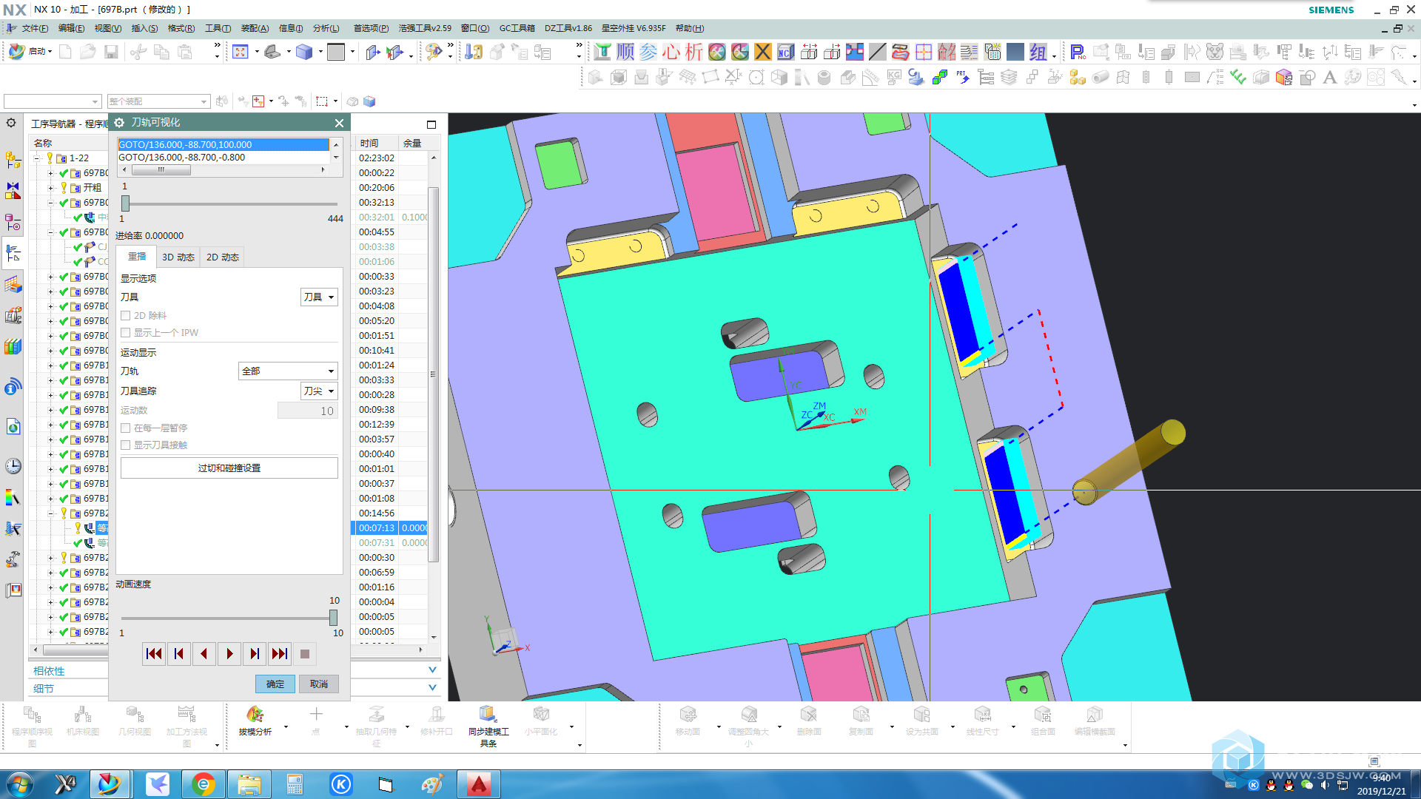Screen dimensions: 1421x799
Task: Open the 刀具 display dropdown
Action: [x=319, y=297]
